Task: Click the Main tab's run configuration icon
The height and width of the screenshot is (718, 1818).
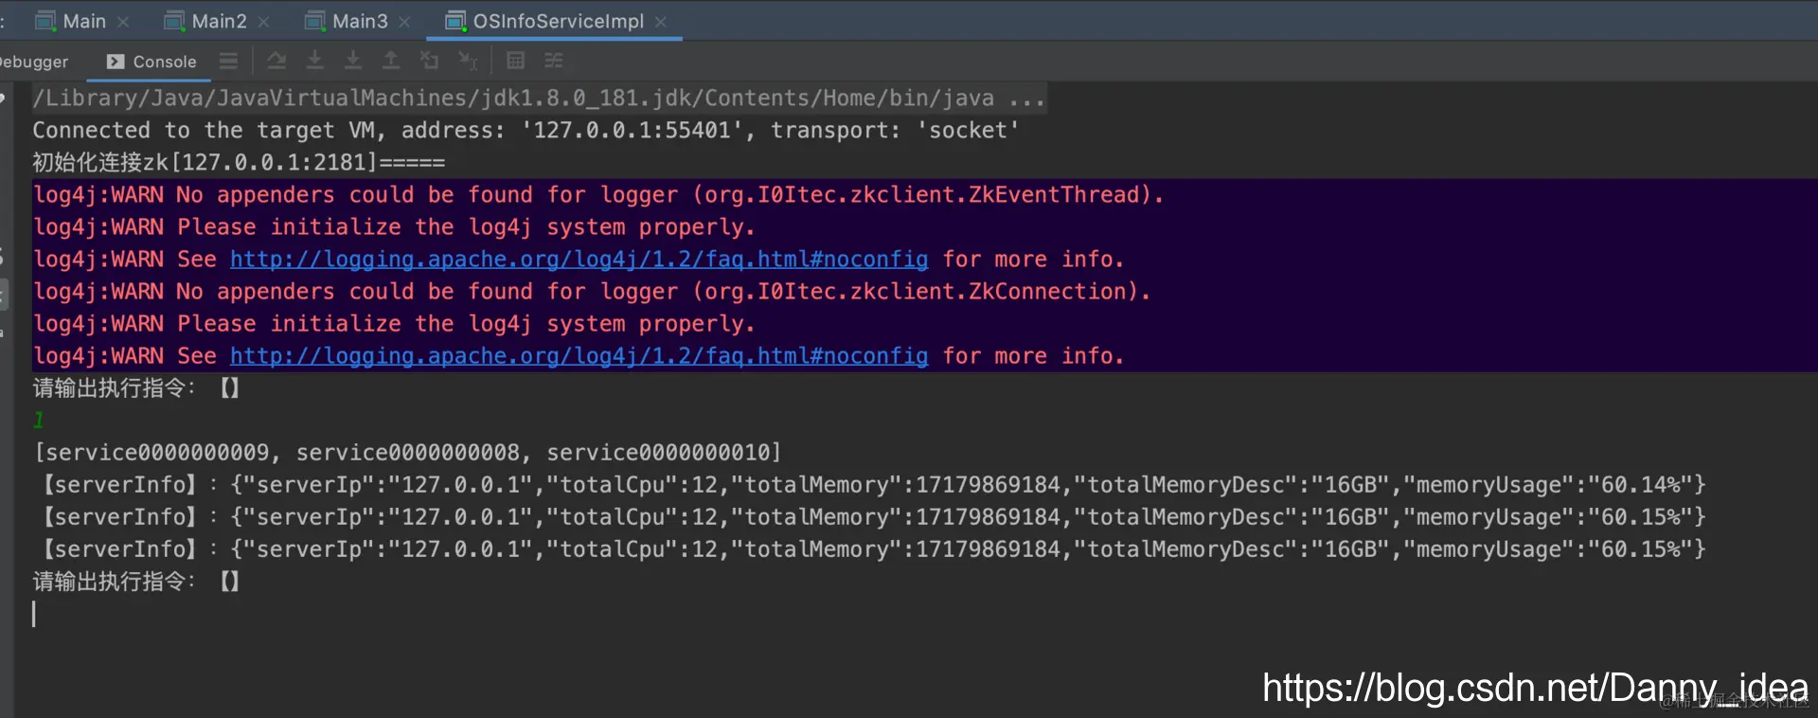Action: pos(45,21)
